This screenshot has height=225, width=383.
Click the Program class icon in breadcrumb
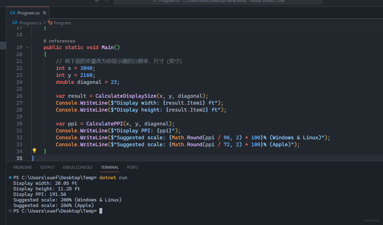[50, 23]
